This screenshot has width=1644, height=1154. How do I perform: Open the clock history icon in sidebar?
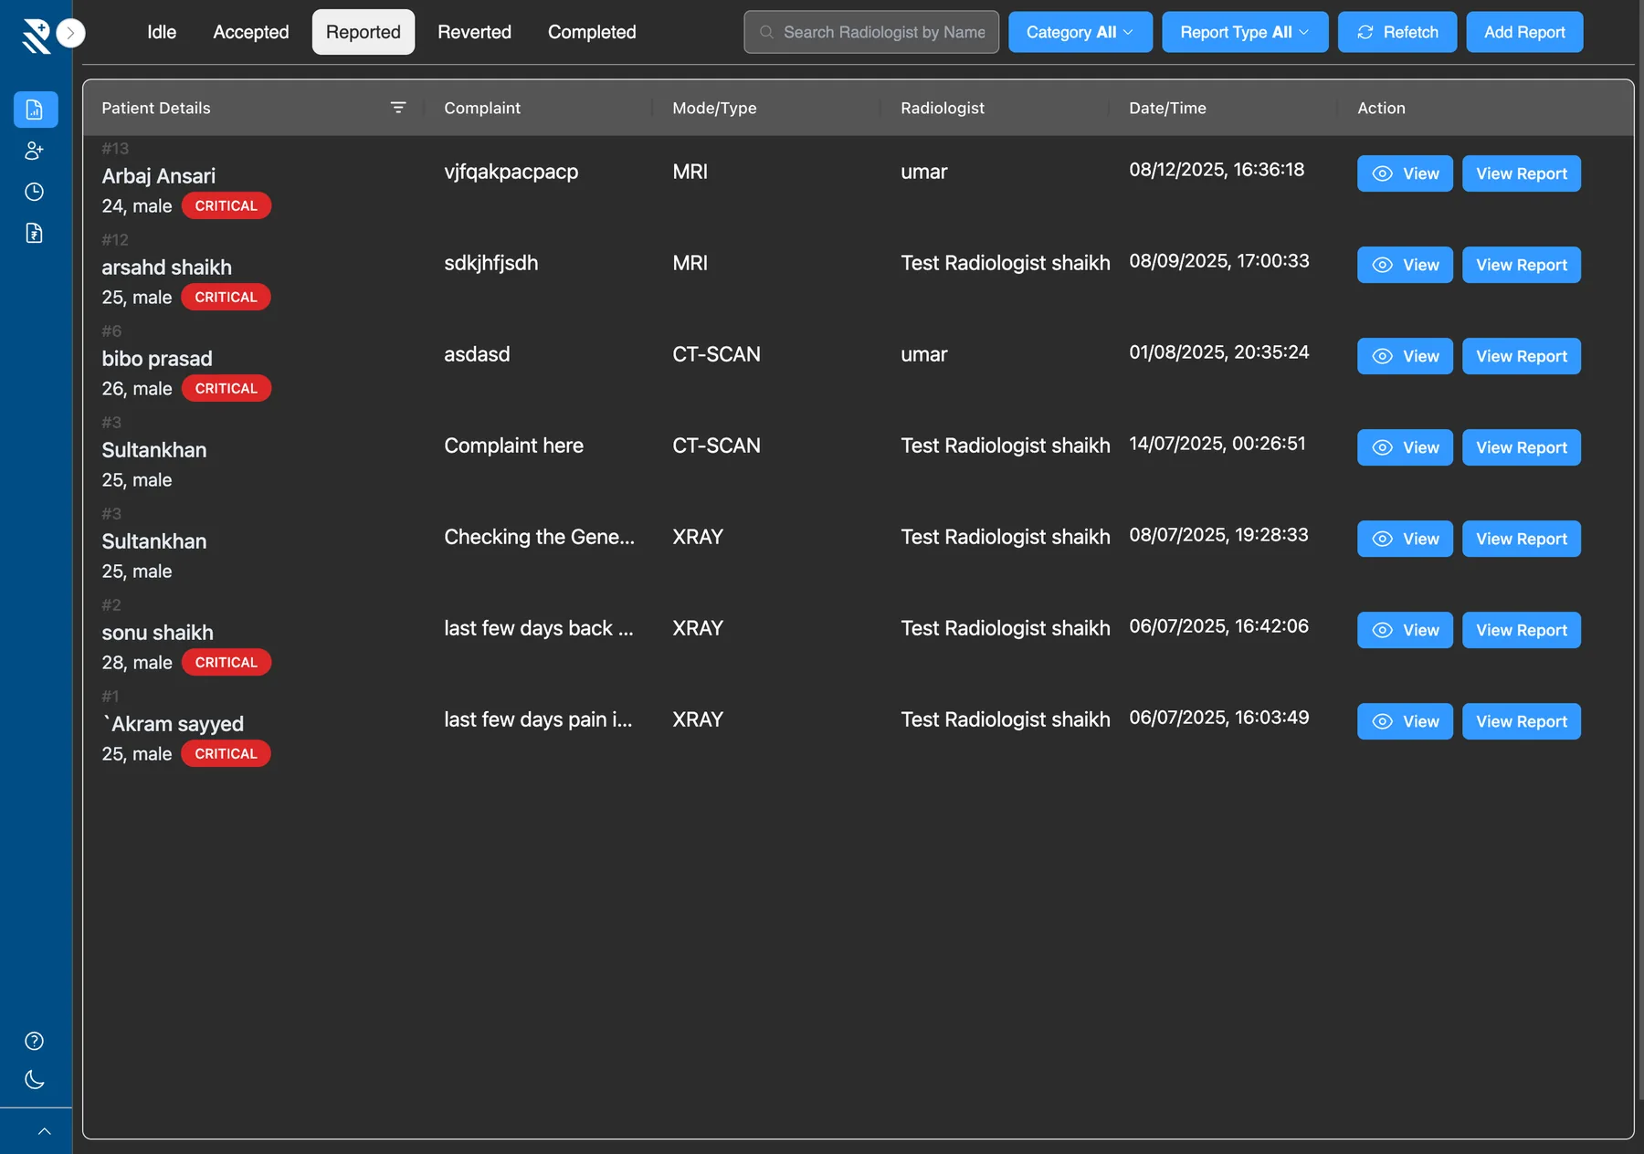click(35, 192)
